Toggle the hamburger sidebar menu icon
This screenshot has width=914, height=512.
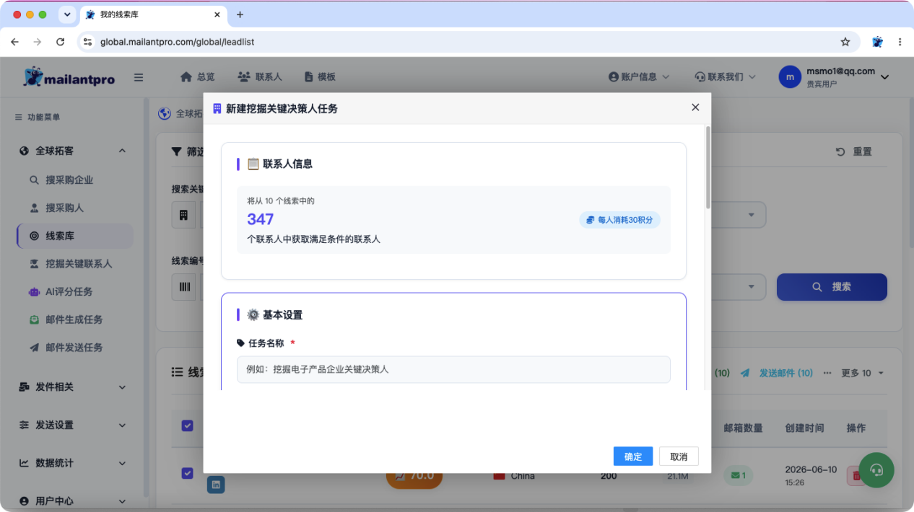click(x=139, y=77)
